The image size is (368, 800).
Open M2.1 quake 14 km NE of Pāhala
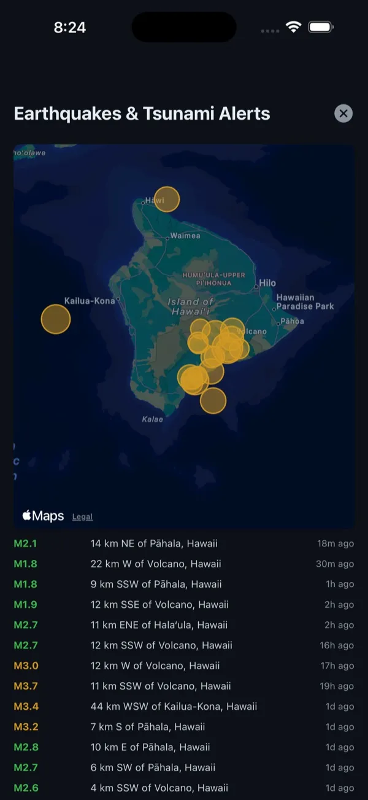click(x=183, y=543)
